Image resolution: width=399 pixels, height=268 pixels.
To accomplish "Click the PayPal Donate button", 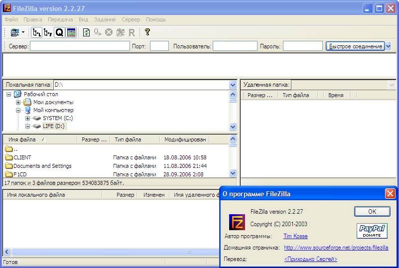I will (372, 231).
